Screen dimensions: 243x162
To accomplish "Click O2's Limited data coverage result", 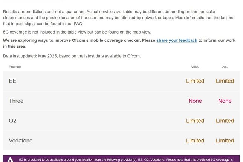I will point(225,121).
